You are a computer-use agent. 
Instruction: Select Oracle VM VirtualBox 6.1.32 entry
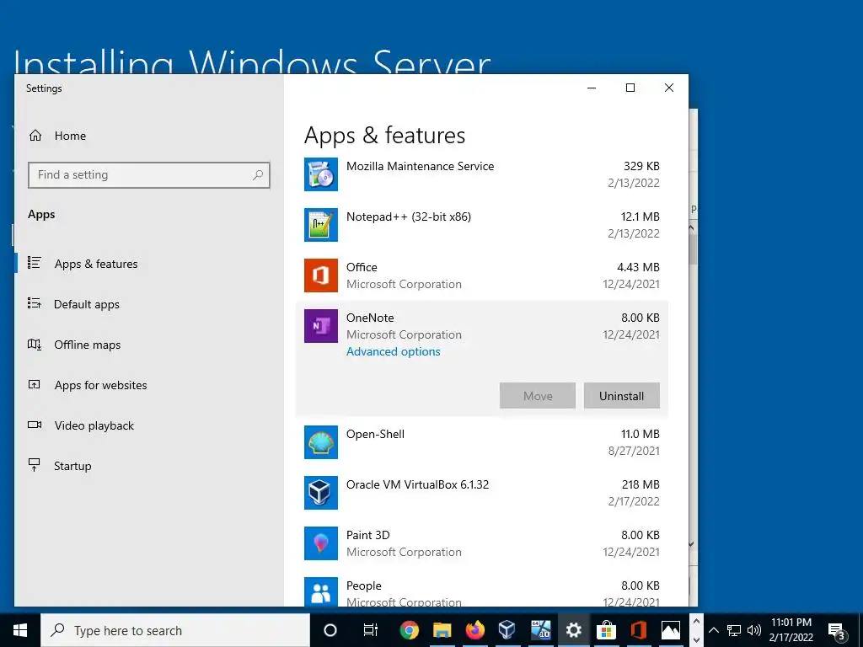click(481, 493)
